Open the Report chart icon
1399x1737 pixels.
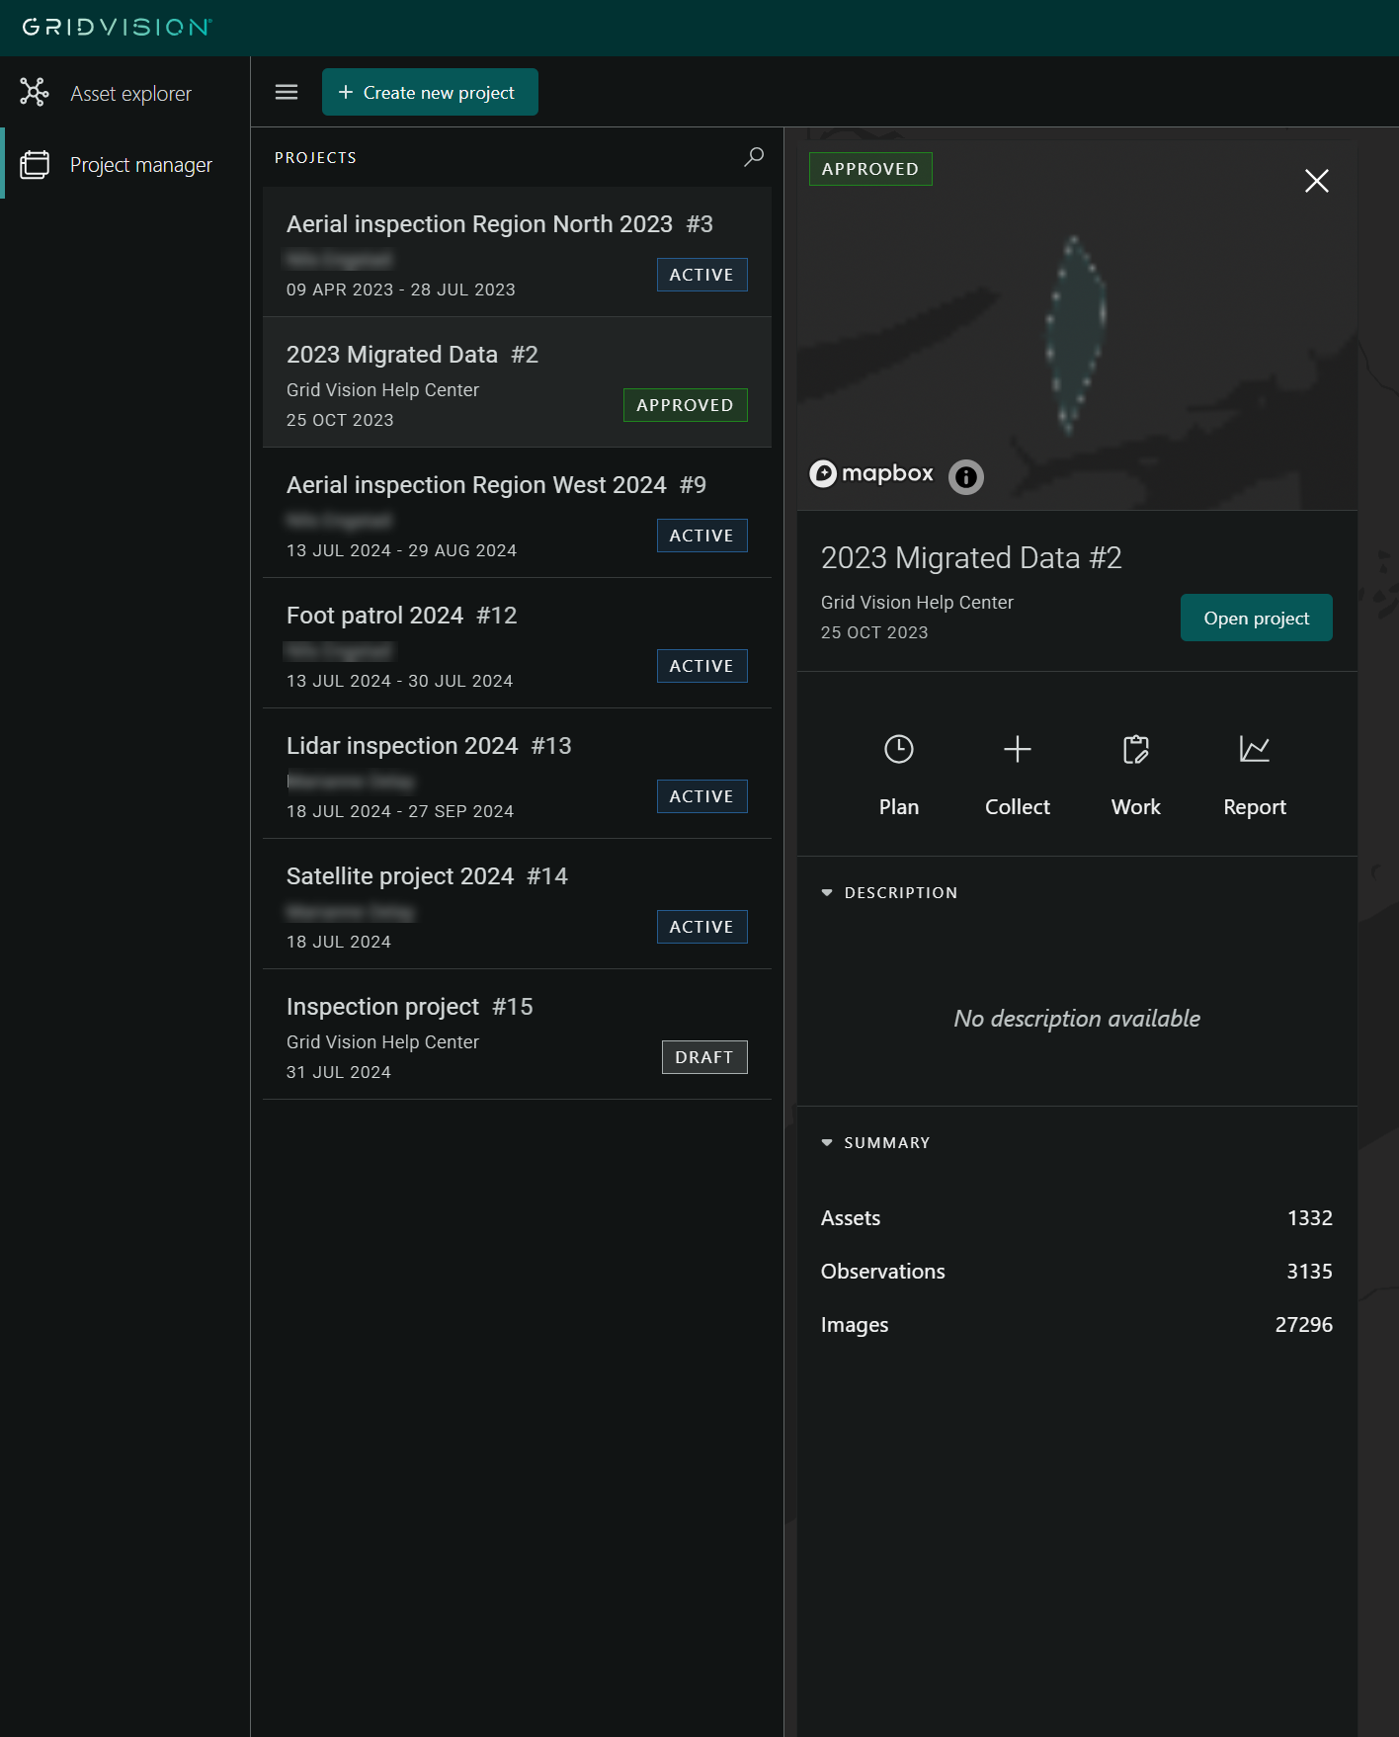click(x=1254, y=750)
